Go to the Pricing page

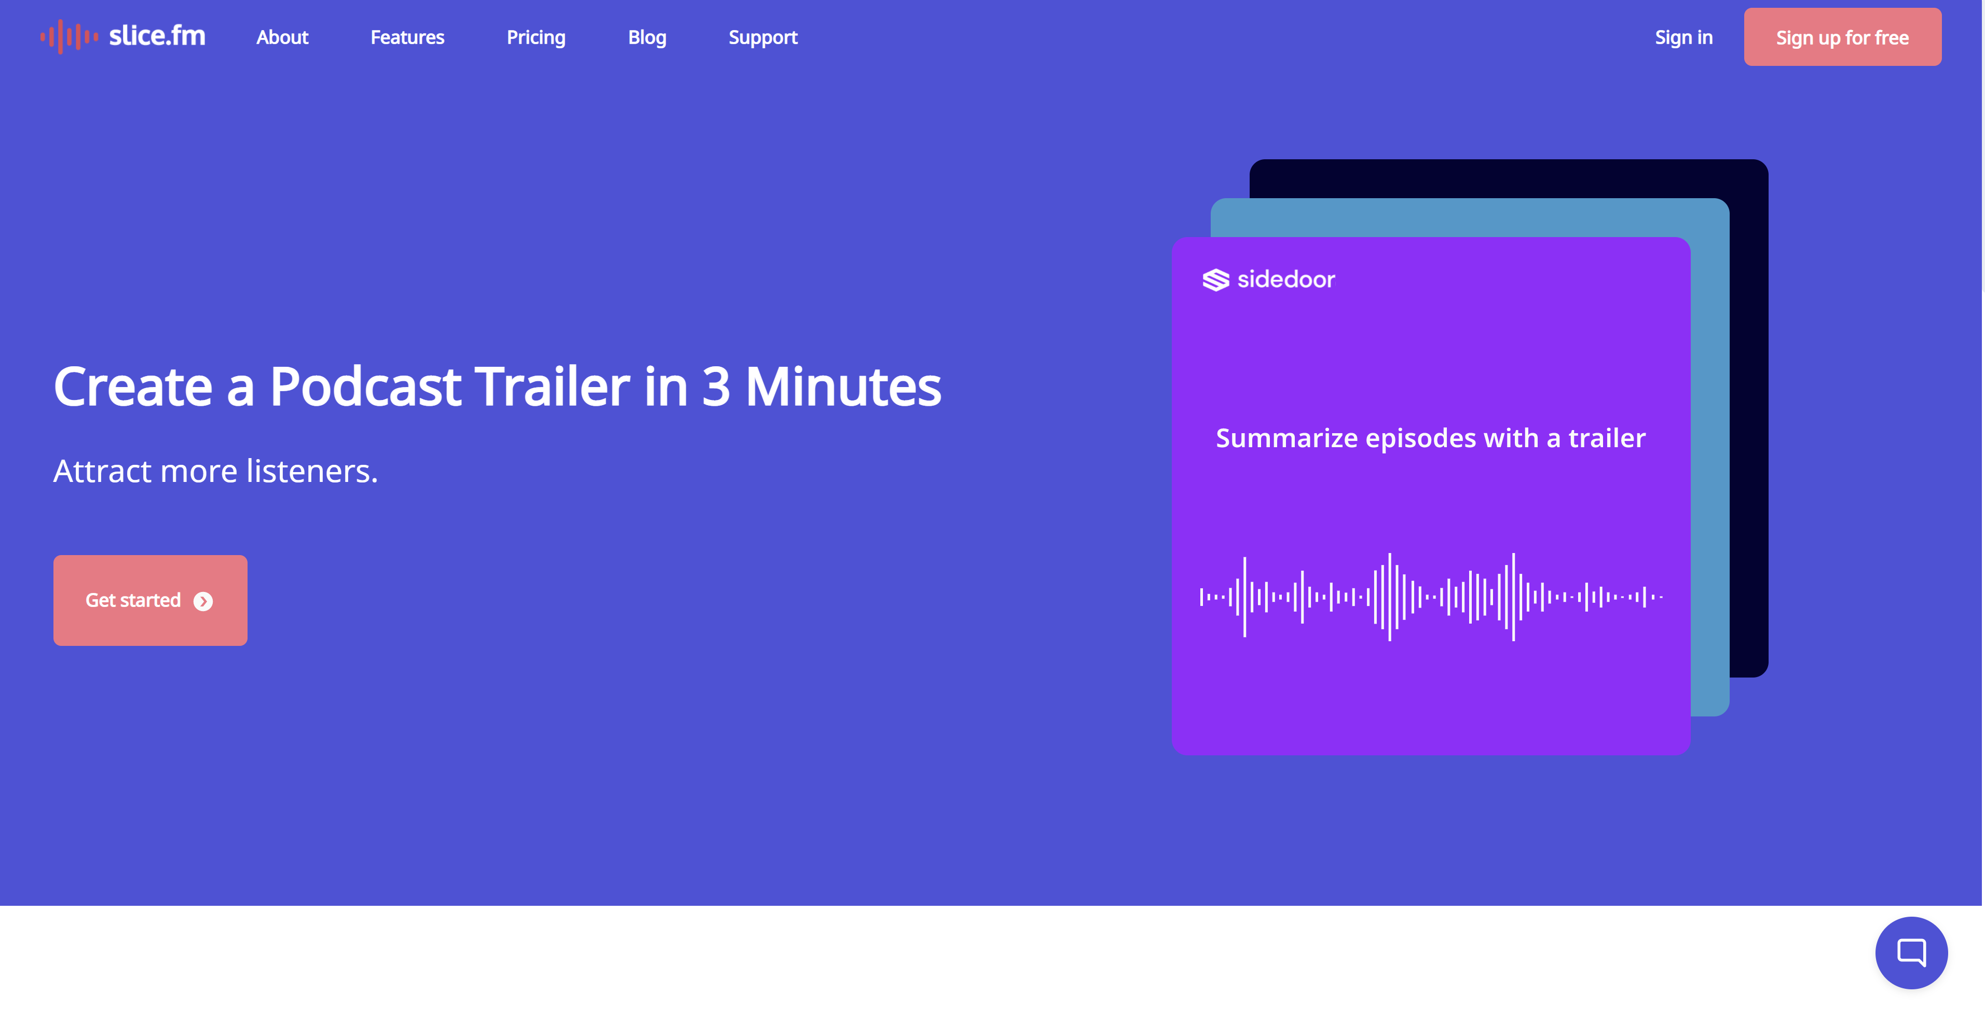[536, 37]
